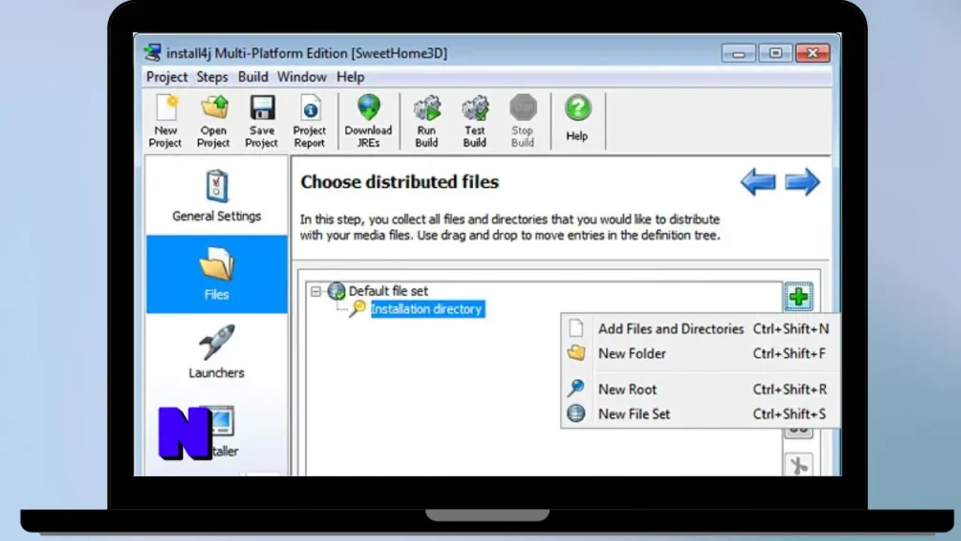Open Help from the toolbar
961x541 pixels.
click(577, 118)
